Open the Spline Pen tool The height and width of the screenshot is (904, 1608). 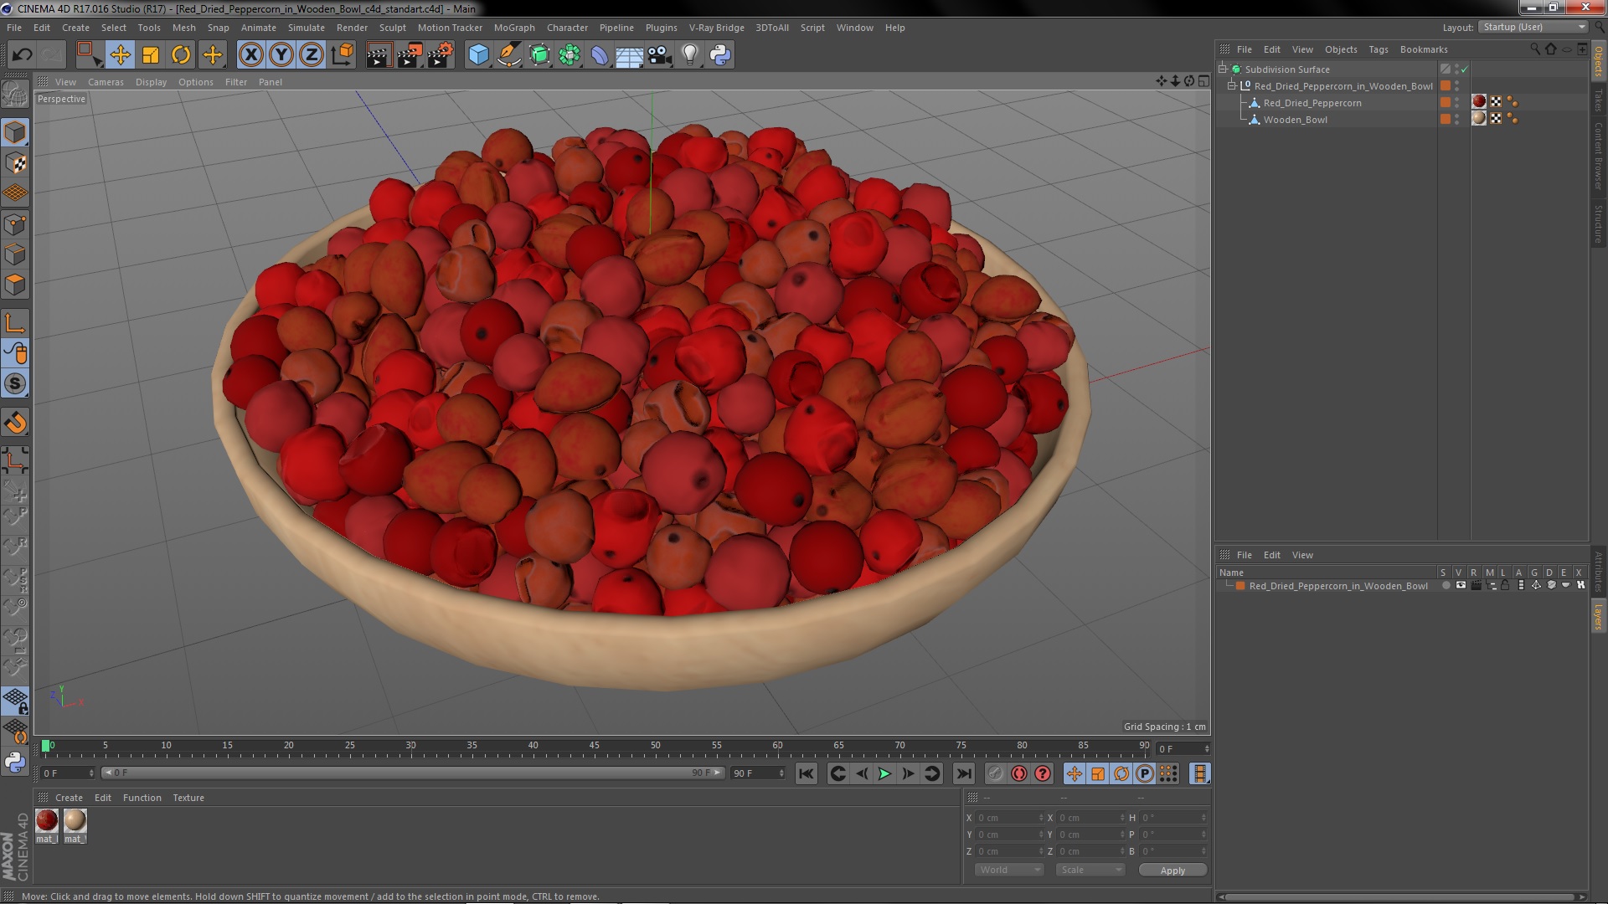pyautogui.click(x=508, y=55)
